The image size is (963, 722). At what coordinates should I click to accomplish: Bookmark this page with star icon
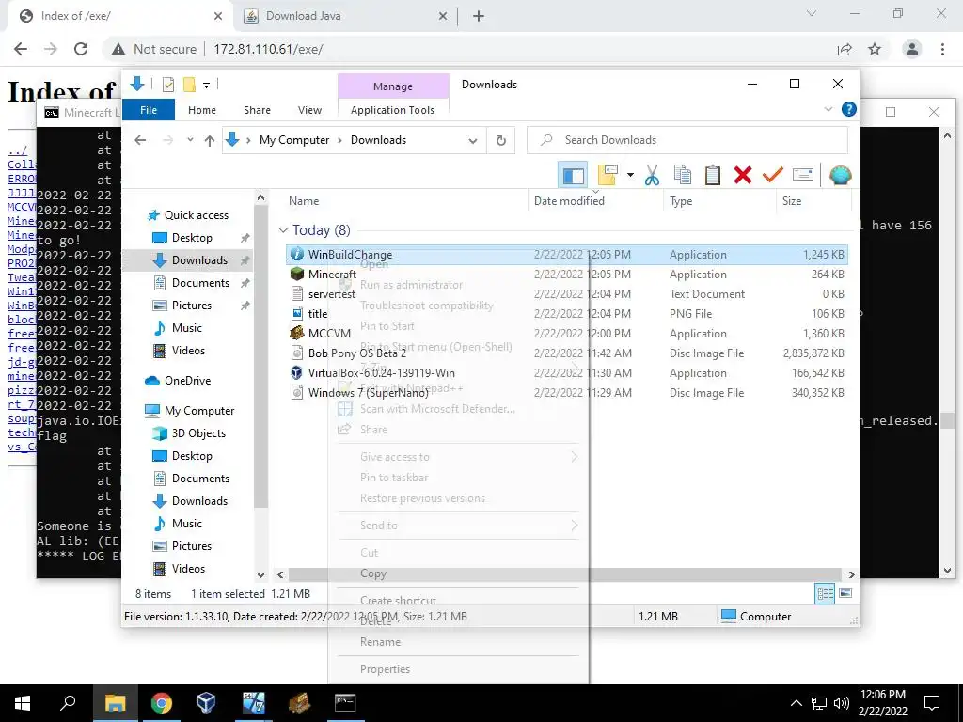tap(875, 49)
